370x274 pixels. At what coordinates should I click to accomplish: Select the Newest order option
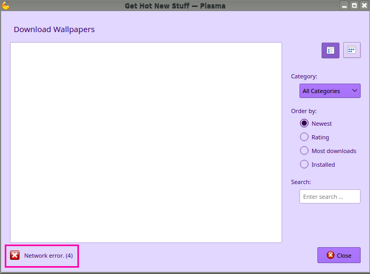coord(304,124)
